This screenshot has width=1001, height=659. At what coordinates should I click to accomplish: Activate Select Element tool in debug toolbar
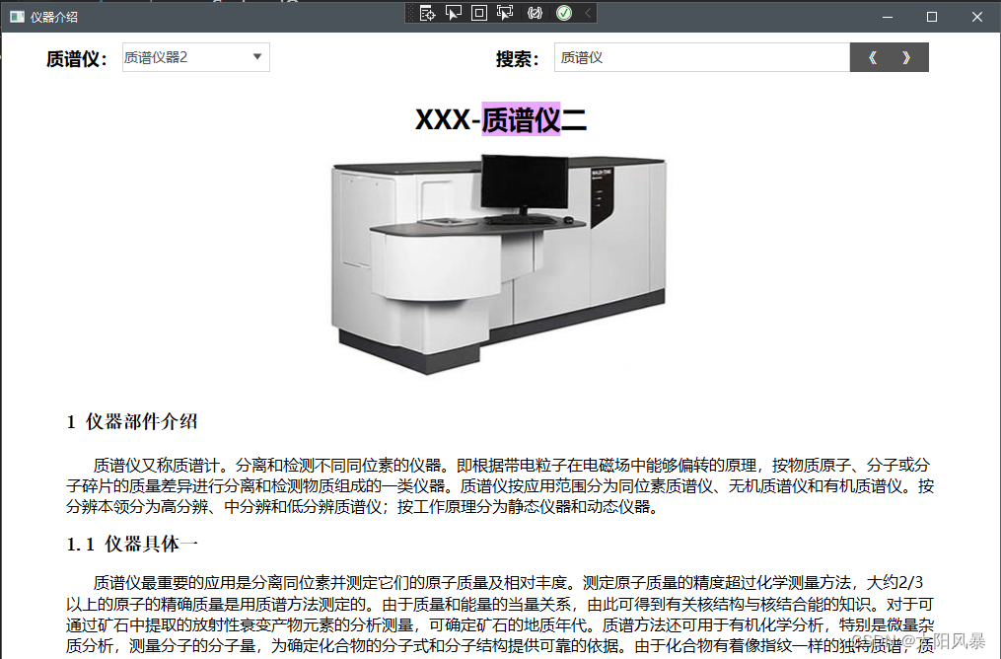tap(454, 13)
